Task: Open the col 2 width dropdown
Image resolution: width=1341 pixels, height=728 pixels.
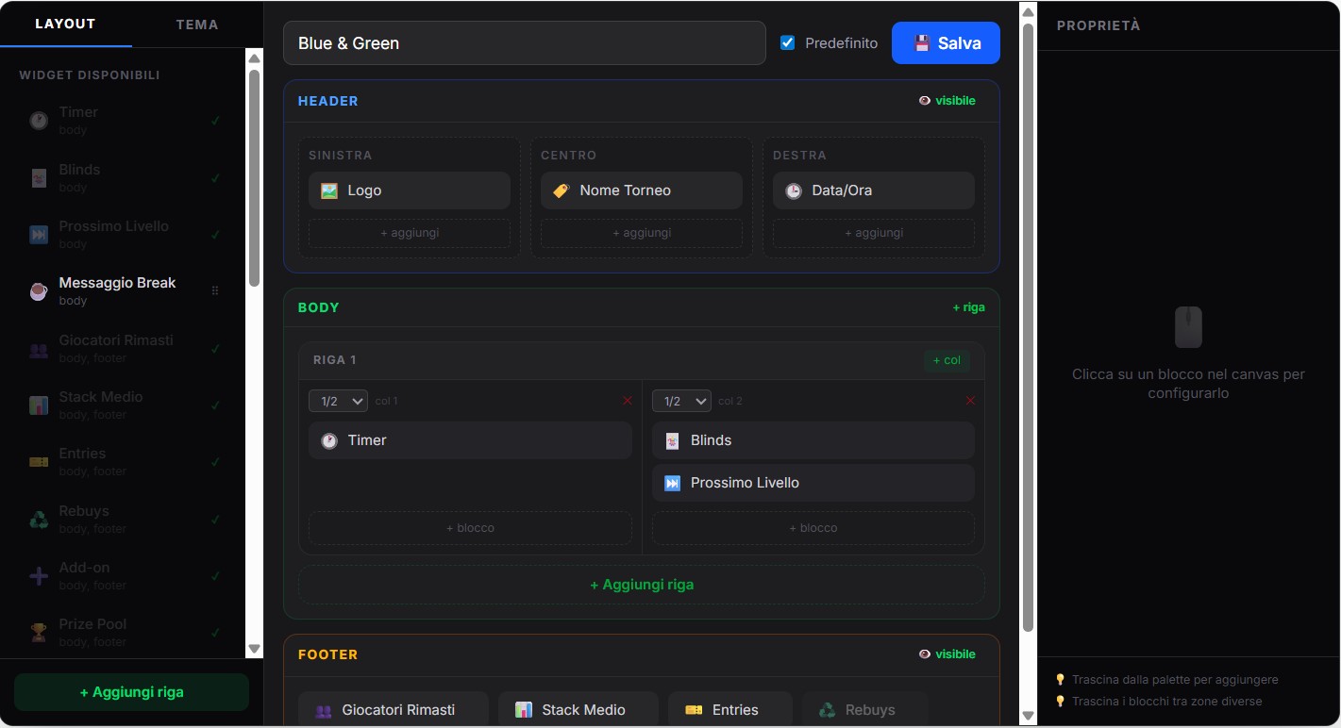Action: pos(681,401)
